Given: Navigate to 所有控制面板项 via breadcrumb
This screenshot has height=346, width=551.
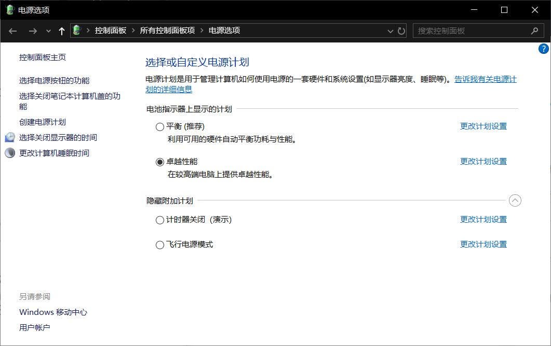Looking at the screenshot, I should point(166,31).
